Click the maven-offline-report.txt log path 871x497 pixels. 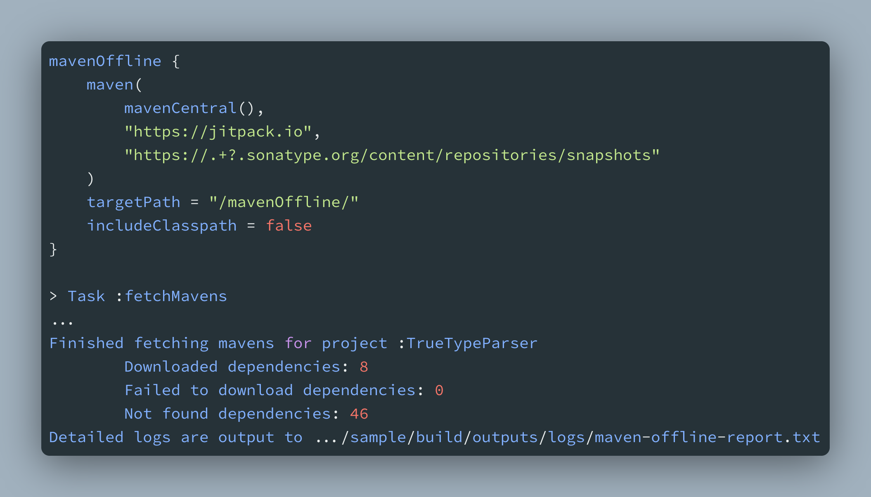pos(707,437)
